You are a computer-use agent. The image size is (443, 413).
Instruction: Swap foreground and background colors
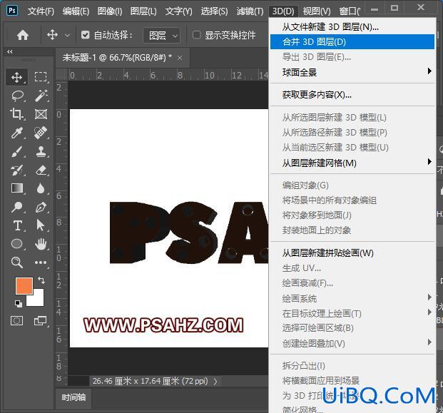tap(41, 280)
